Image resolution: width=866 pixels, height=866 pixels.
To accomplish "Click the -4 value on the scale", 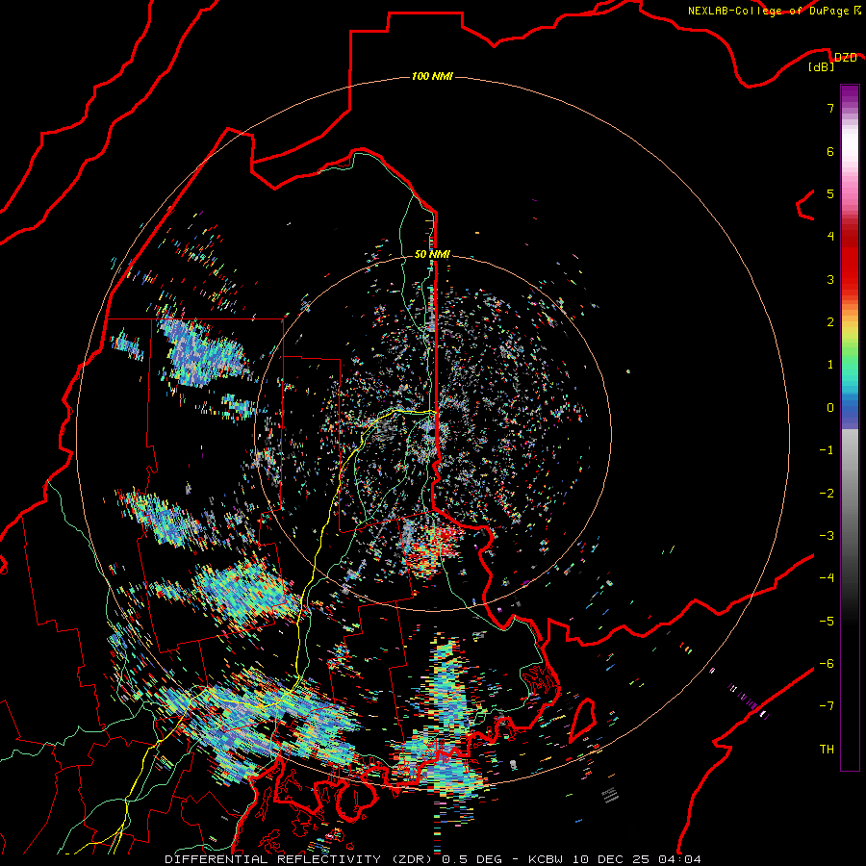I will pyautogui.click(x=827, y=578).
